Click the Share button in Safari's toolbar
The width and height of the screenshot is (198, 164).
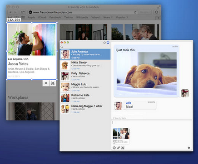pos(23,12)
